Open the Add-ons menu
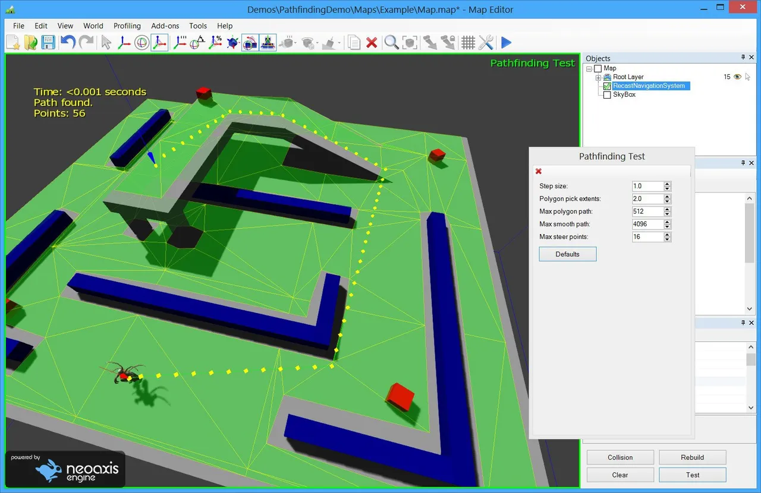Screen dimensions: 761x493 tap(165, 26)
